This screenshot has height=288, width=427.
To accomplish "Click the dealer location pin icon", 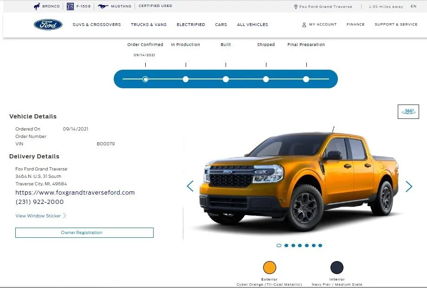I will (x=296, y=7).
